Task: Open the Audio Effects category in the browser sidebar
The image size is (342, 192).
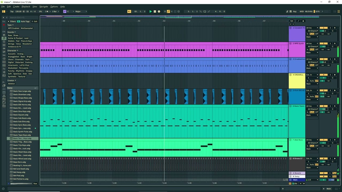Action: [x=4, y=49]
